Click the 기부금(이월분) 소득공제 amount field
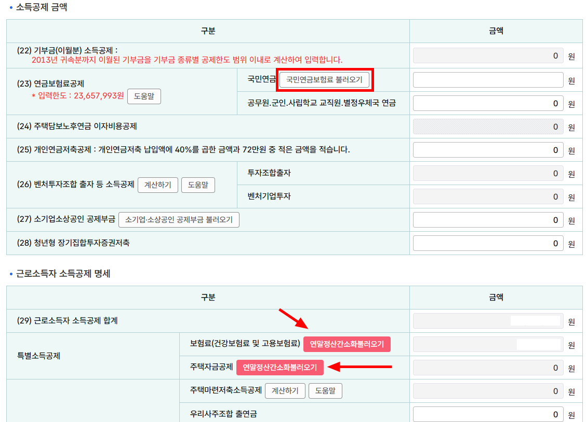This screenshot has height=422, width=586. (x=488, y=55)
